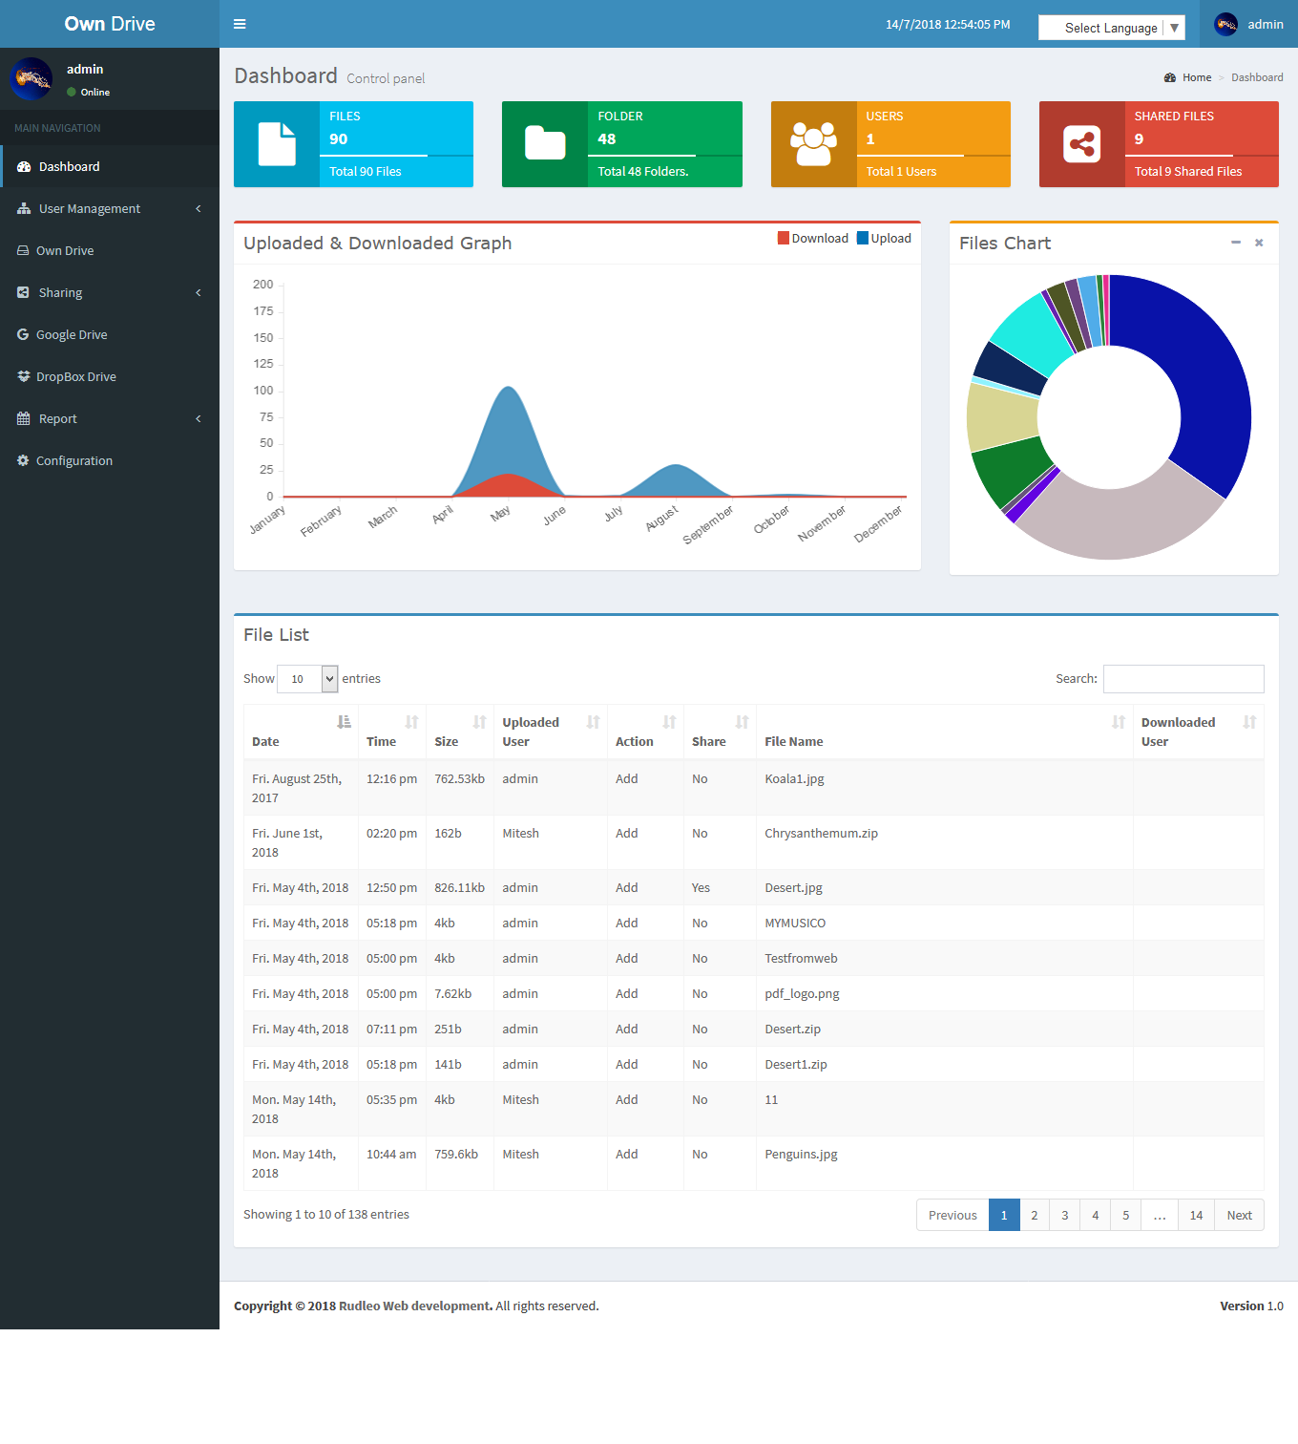Toggle the Upload series in the graph legend
The image size is (1298, 1444).
tap(884, 238)
